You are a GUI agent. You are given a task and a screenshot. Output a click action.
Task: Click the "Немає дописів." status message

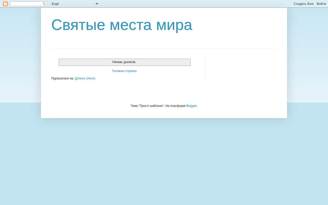click(x=124, y=62)
